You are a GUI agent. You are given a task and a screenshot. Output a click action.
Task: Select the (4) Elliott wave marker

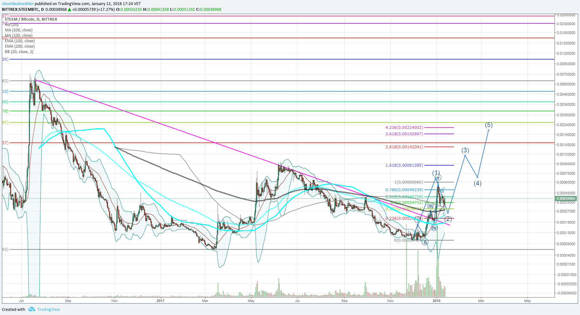pos(478,183)
